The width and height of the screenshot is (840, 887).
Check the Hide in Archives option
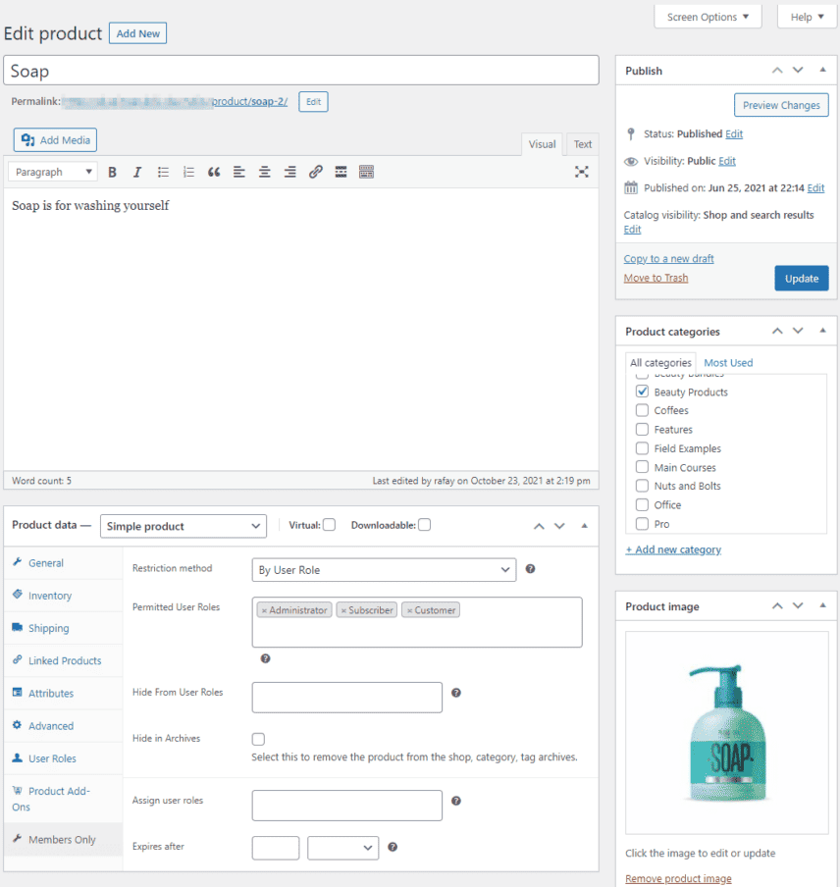coord(257,738)
